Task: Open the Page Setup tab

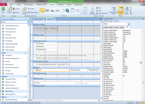Action: click(78, 4)
